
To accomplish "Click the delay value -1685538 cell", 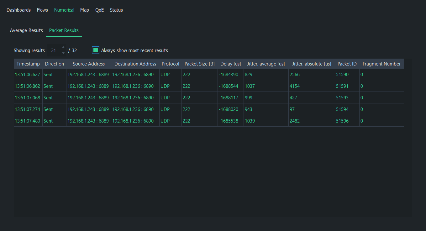I will tap(229, 121).
